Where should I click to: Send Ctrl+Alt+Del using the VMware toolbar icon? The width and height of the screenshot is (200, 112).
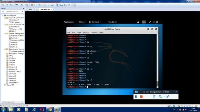(39, 5)
